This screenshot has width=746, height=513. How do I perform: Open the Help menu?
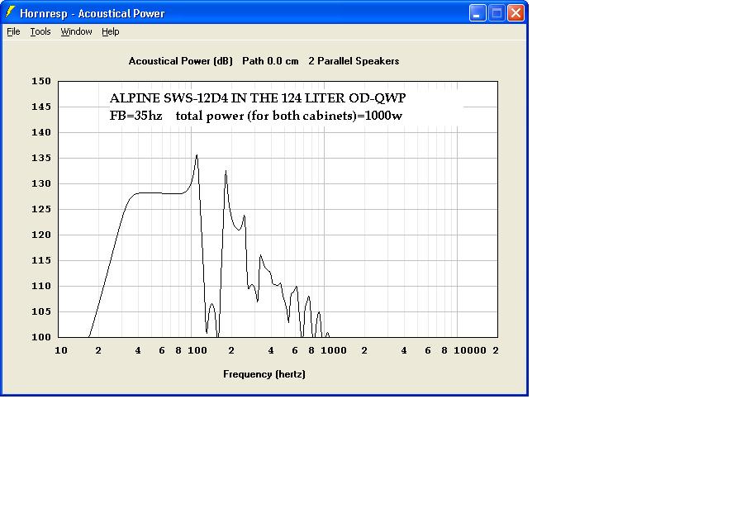111,32
